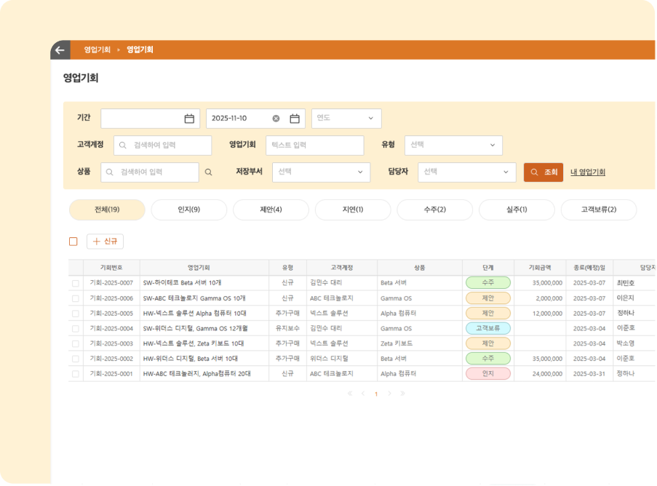Check the row 기회-2025-0007 checkbox

click(76, 283)
